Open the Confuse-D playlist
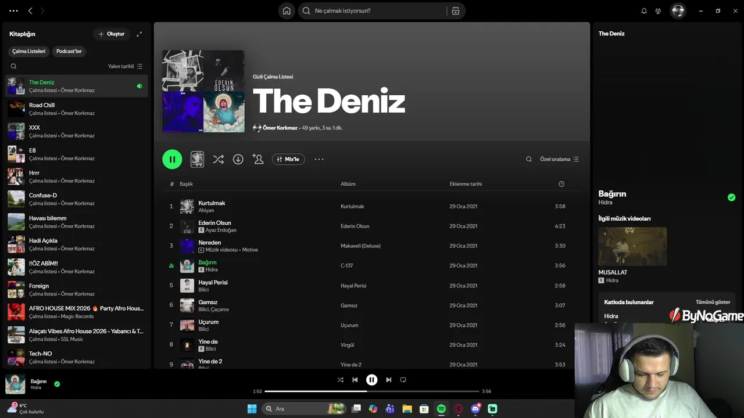 (x=77, y=199)
